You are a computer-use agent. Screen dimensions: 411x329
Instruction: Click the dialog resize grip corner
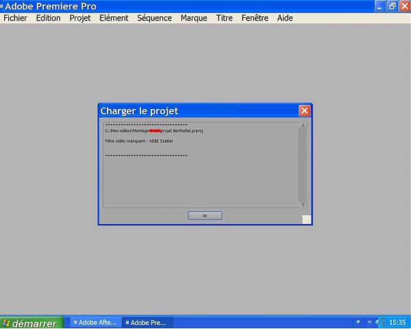pos(306,219)
